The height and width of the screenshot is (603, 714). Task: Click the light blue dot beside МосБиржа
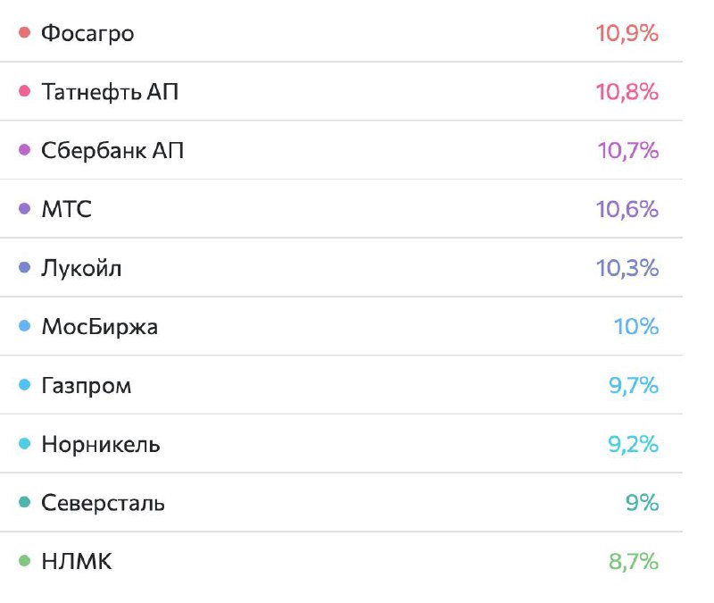(25, 326)
